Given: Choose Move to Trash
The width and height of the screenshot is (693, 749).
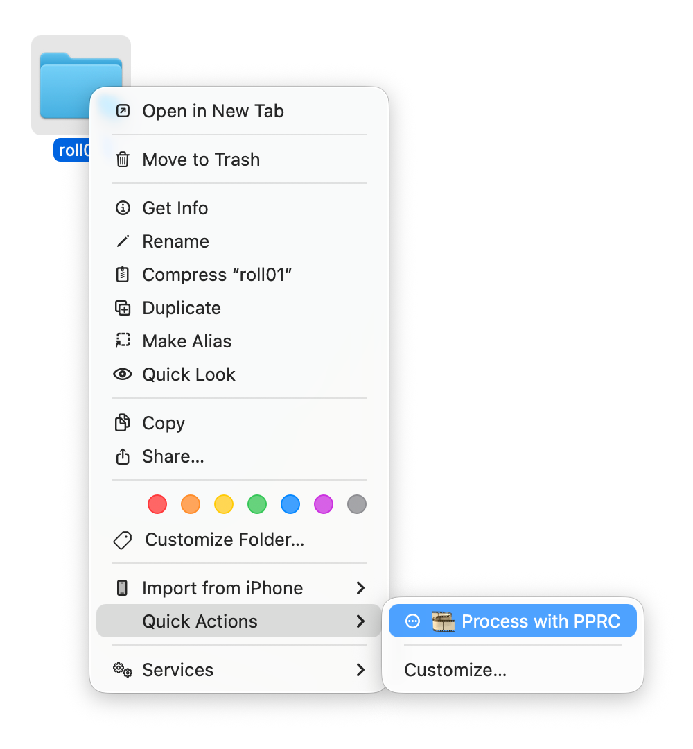Looking at the screenshot, I should coord(239,159).
